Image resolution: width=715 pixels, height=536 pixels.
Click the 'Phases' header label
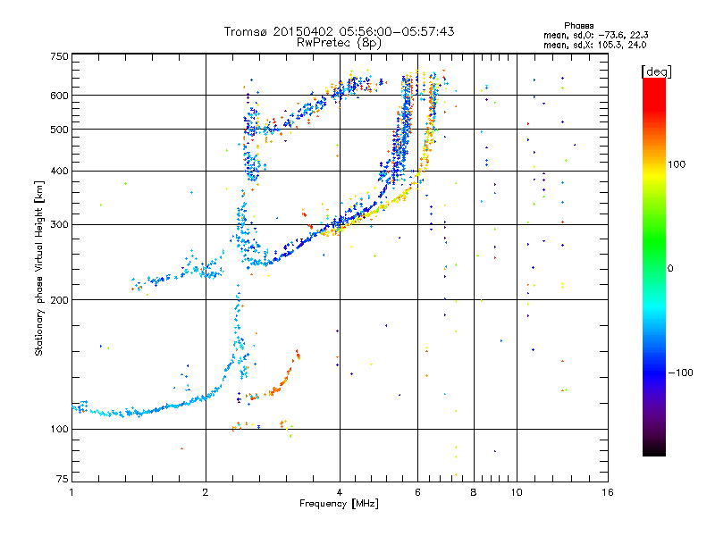point(578,26)
